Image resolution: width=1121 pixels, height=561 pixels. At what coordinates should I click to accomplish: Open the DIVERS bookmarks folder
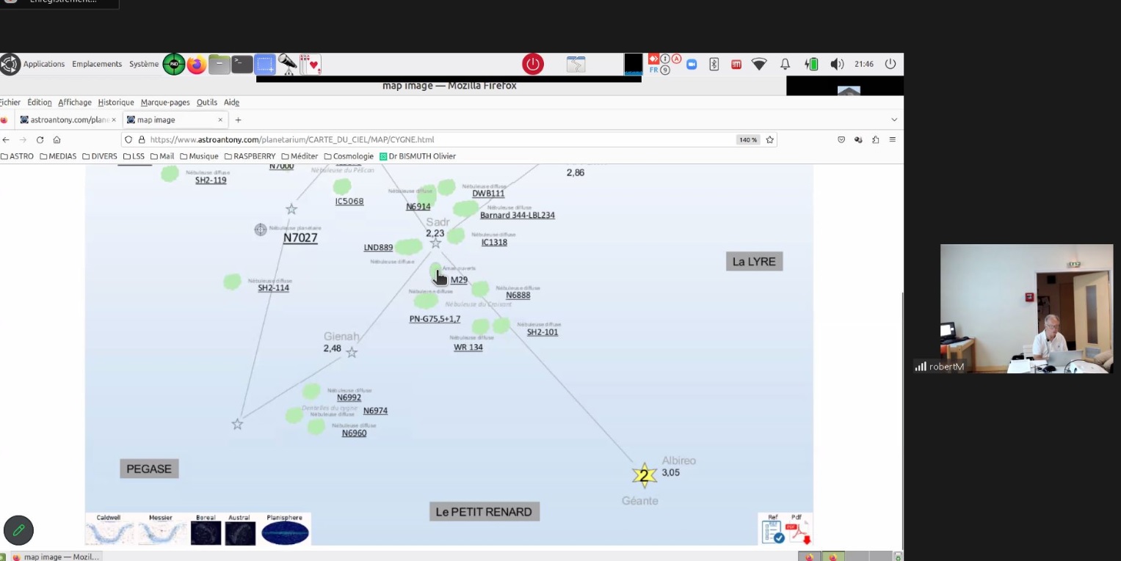coord(100,156)
